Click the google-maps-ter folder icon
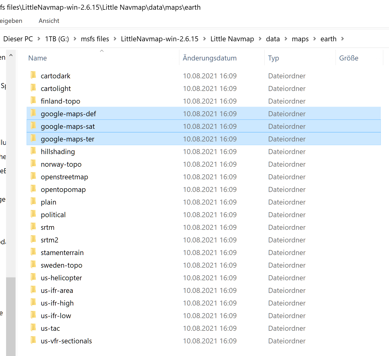Image resolution: width=389 pixels, height=356 pixels. (33, 138)
